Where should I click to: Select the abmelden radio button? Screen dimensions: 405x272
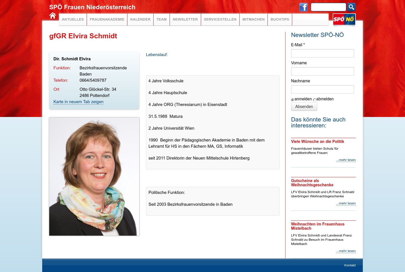(x=314, y=100)
